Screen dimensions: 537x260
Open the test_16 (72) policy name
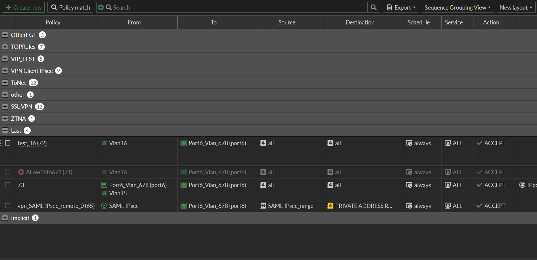pos(32,143)
